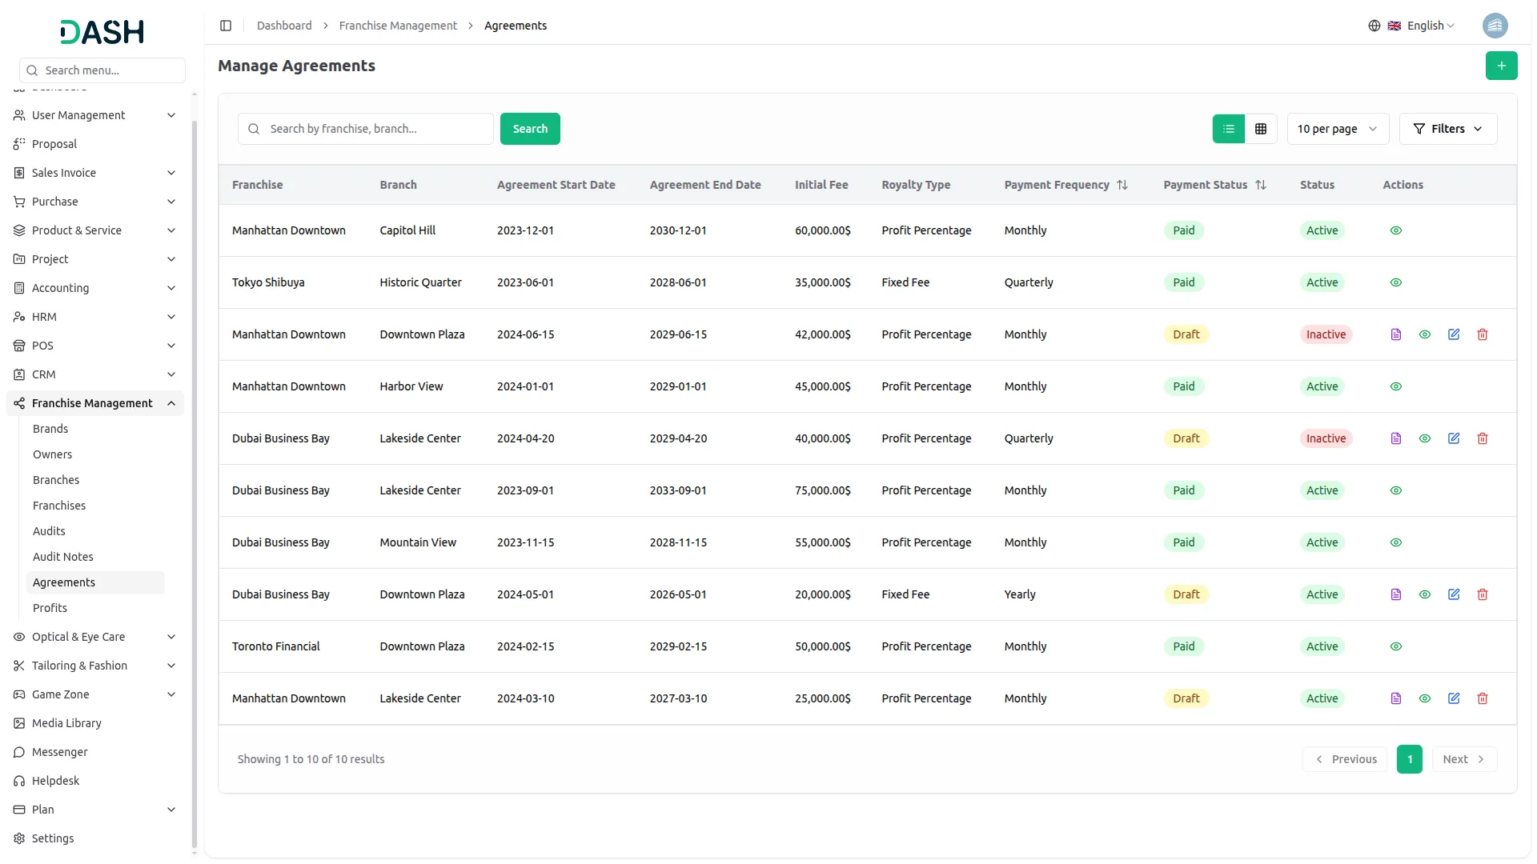Toggle the sidebar collapse icon
This screenshot has height=864, width=1537.
[x=226, y=26]
